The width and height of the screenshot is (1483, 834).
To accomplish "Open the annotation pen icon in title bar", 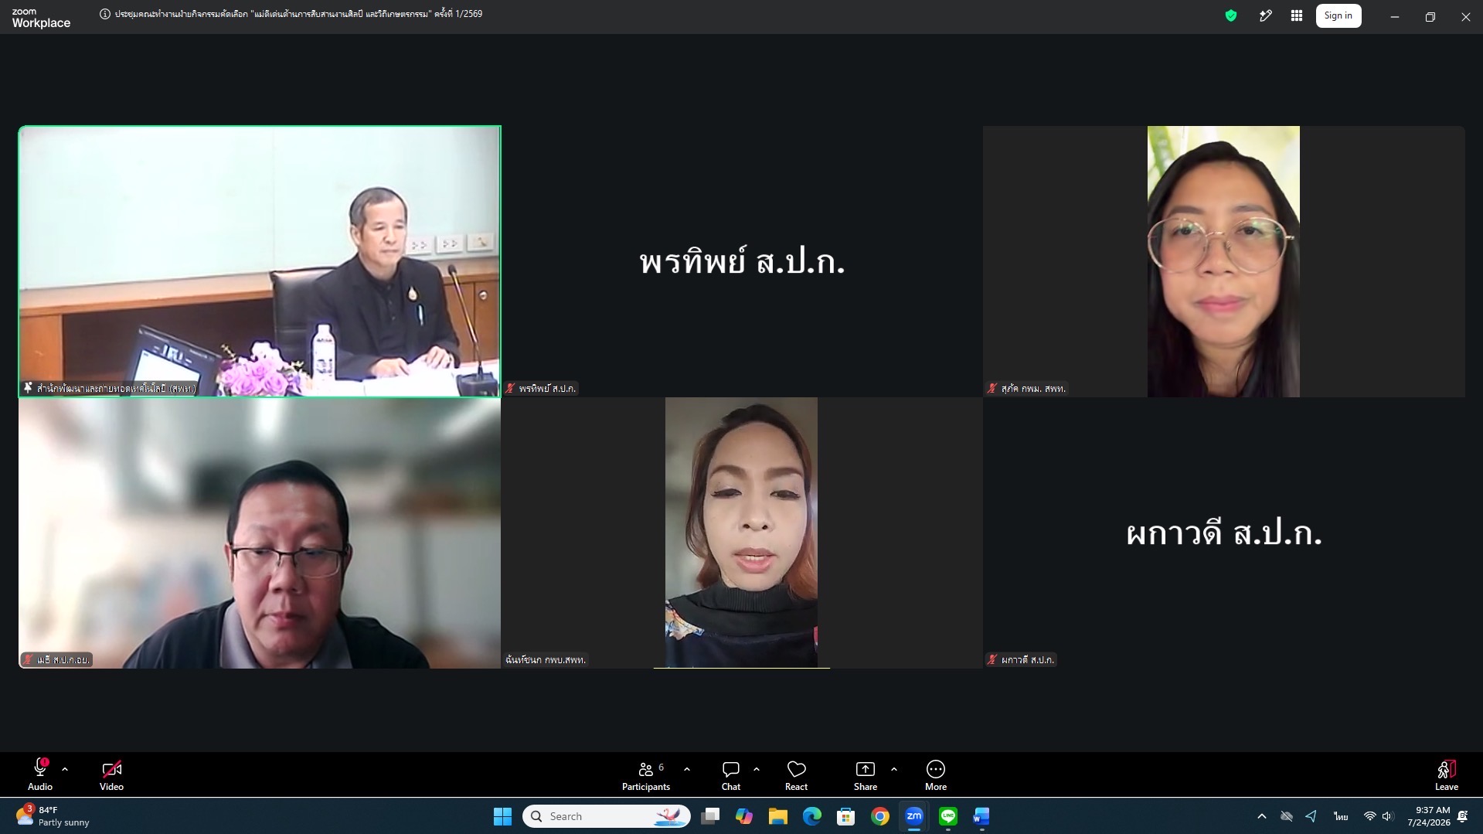I will 1265,15.
